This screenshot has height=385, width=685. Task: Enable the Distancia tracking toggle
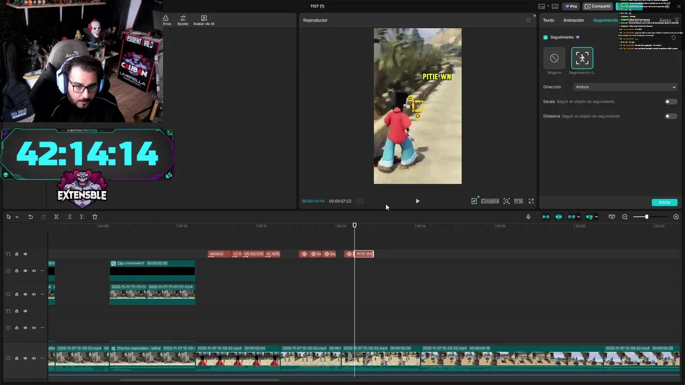pos(671,116)
